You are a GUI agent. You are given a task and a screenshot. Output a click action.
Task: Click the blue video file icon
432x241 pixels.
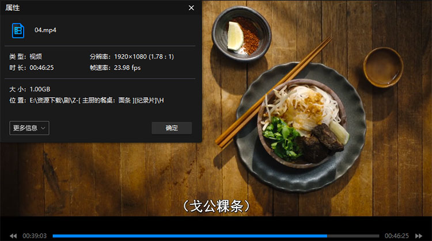(x=19, y=30)
